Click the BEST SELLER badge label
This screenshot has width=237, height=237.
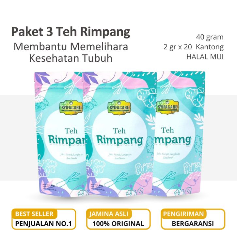tap(34, 214)
